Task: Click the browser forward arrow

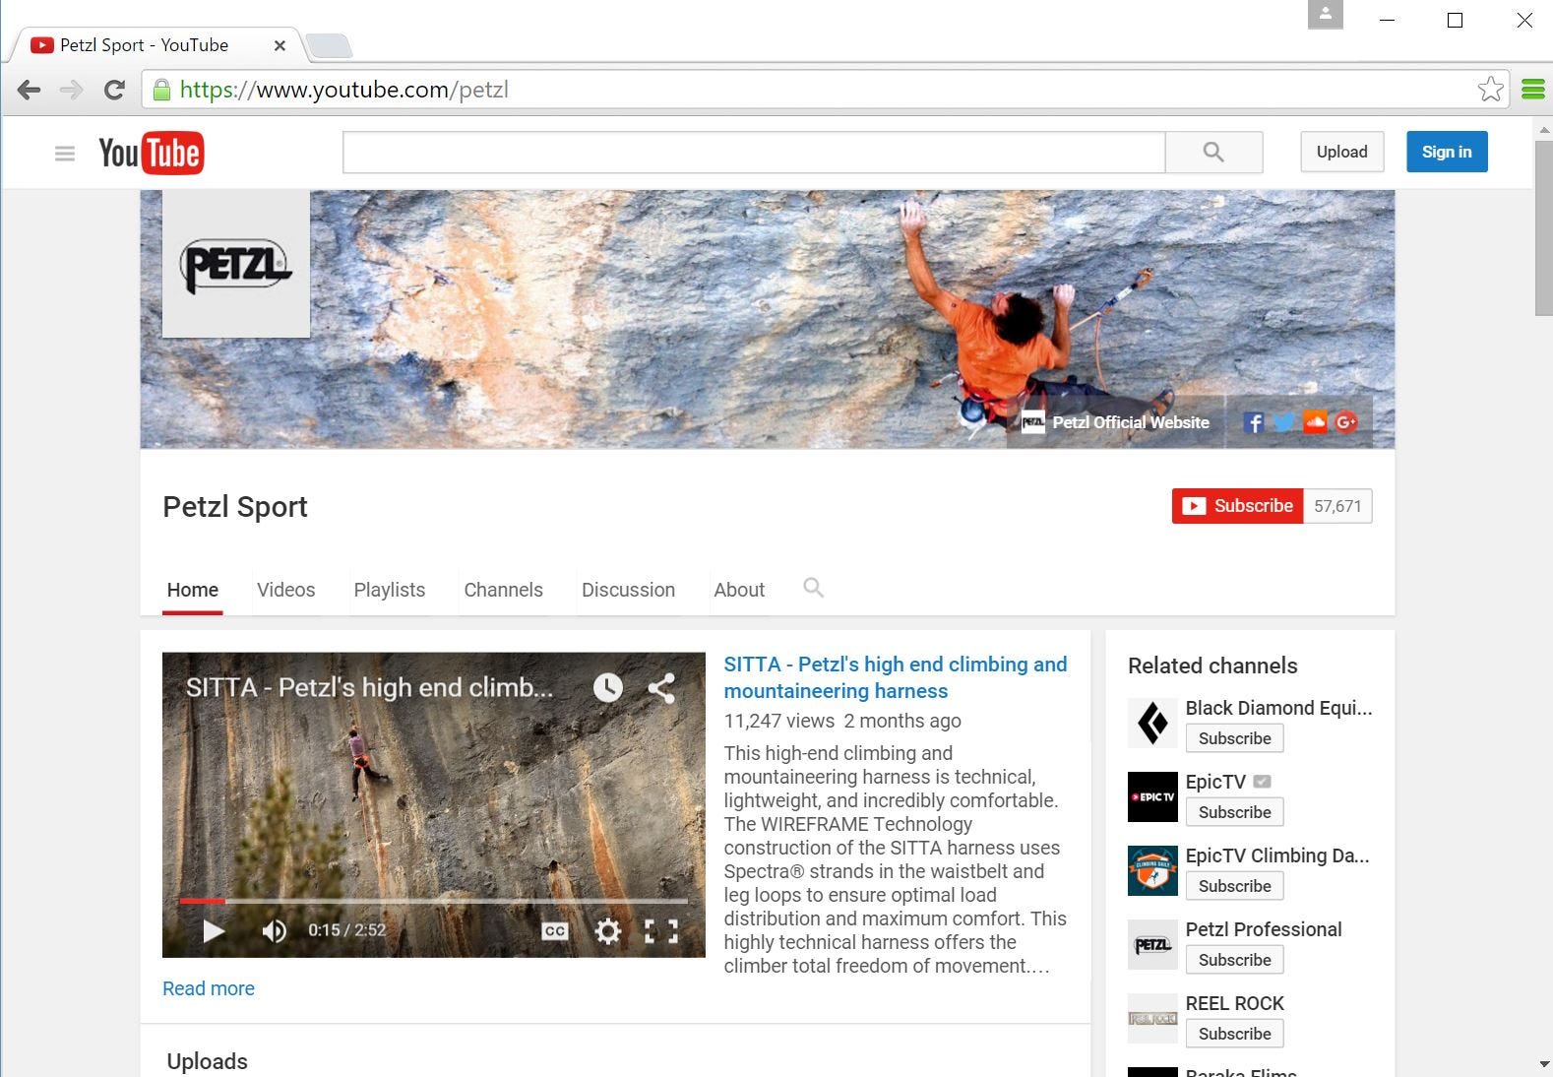Action: [x=72, y=90]
